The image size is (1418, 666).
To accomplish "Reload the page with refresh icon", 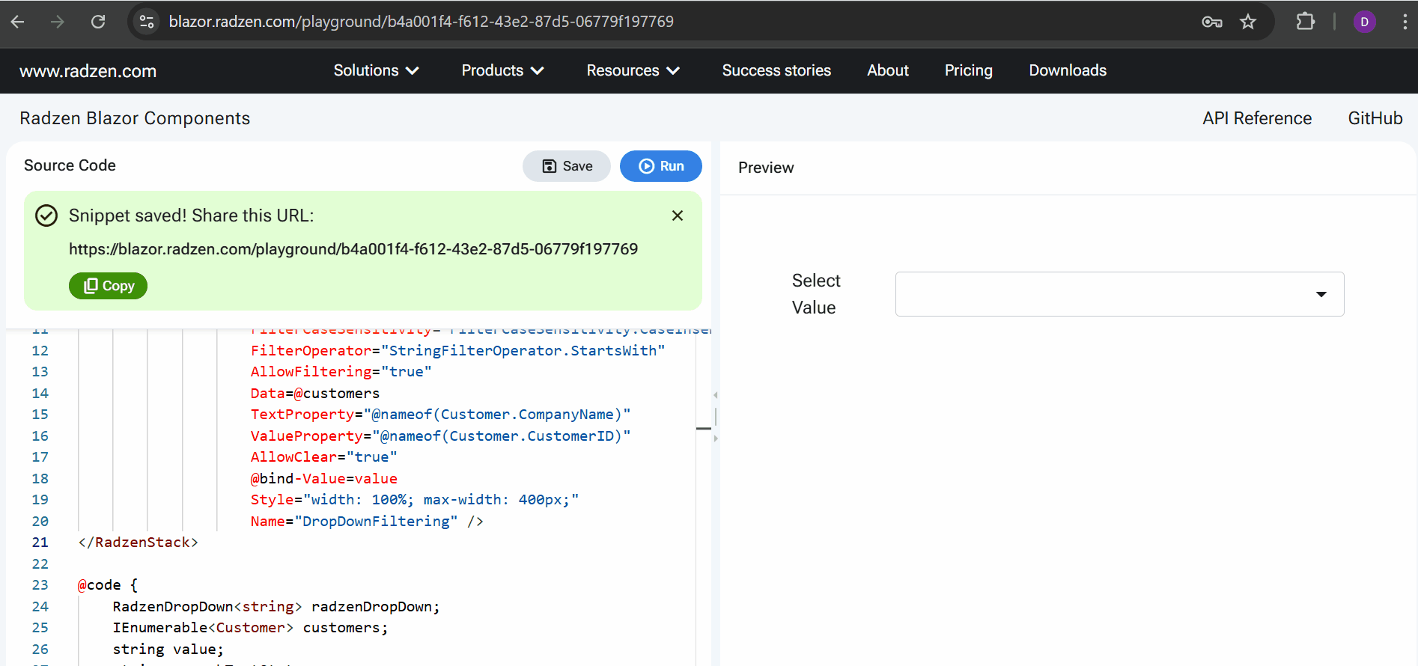I will tap(98, 22).
